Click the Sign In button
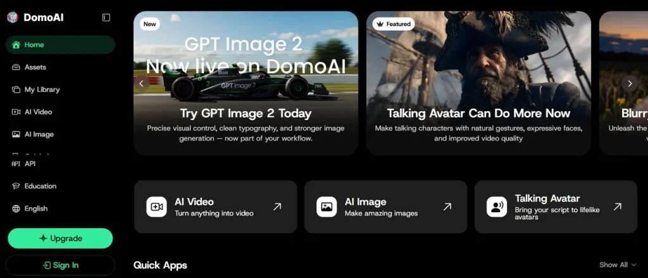This screenshot has width=648, height=278. 60,265
